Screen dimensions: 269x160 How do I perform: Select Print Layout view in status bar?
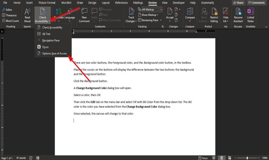click(222, 158)
